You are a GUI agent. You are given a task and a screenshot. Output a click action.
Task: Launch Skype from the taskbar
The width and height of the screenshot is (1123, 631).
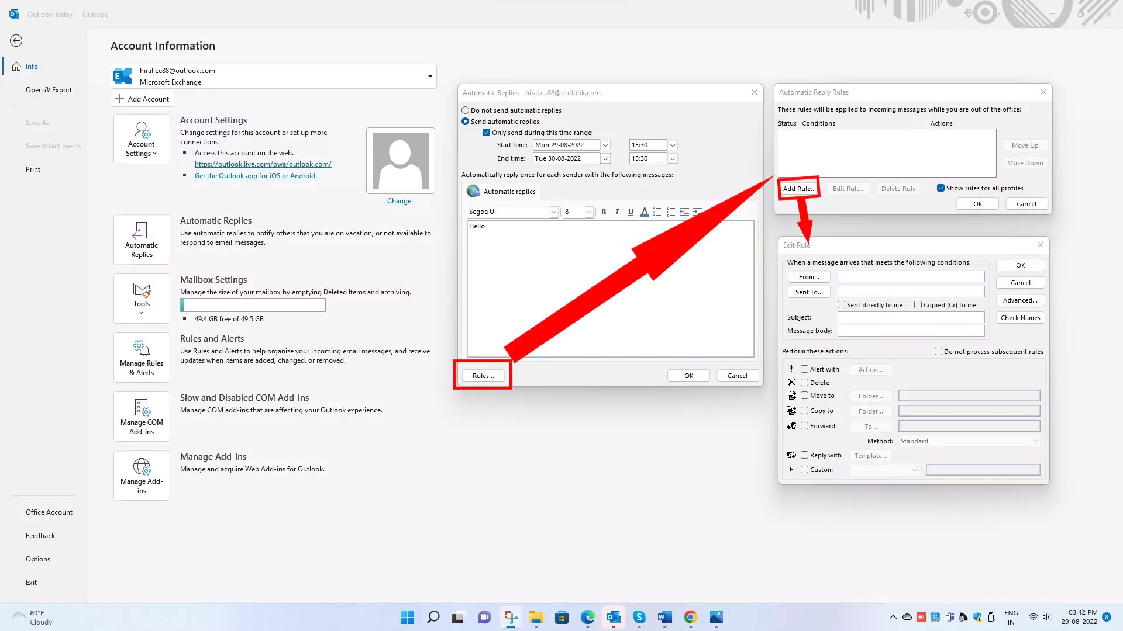639,617
